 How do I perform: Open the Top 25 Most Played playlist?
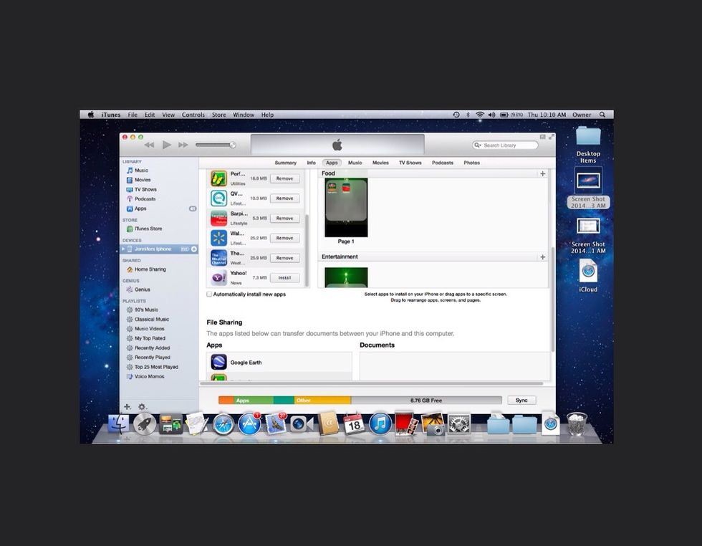(156, 367)
